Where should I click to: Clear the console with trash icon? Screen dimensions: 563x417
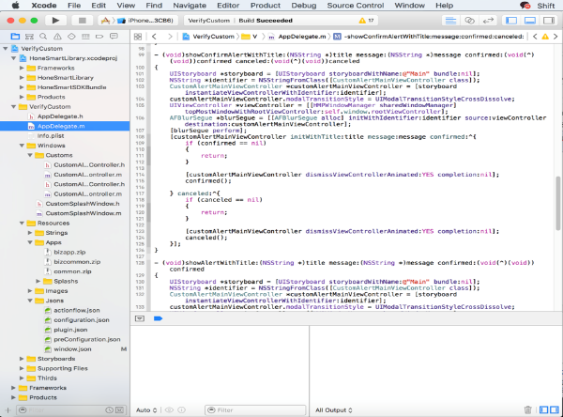(x=527, y=409)
